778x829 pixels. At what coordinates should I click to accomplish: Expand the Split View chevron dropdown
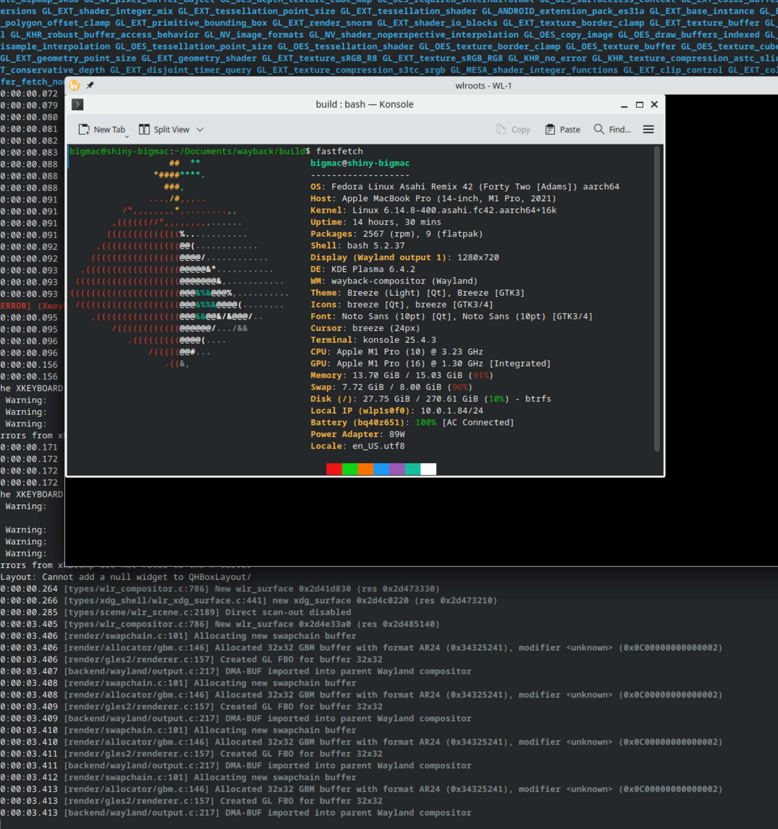tap(200, 130)
